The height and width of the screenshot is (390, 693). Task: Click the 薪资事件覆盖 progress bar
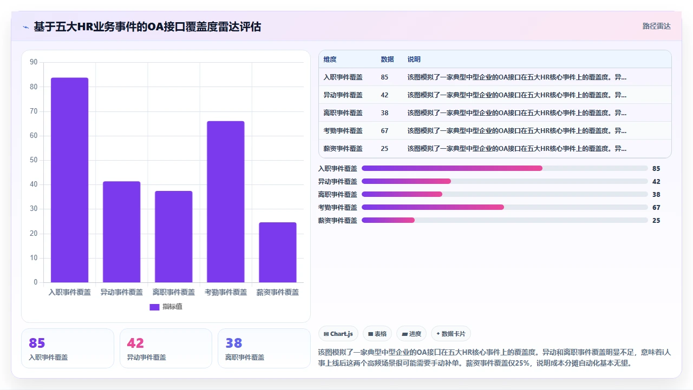505,221
